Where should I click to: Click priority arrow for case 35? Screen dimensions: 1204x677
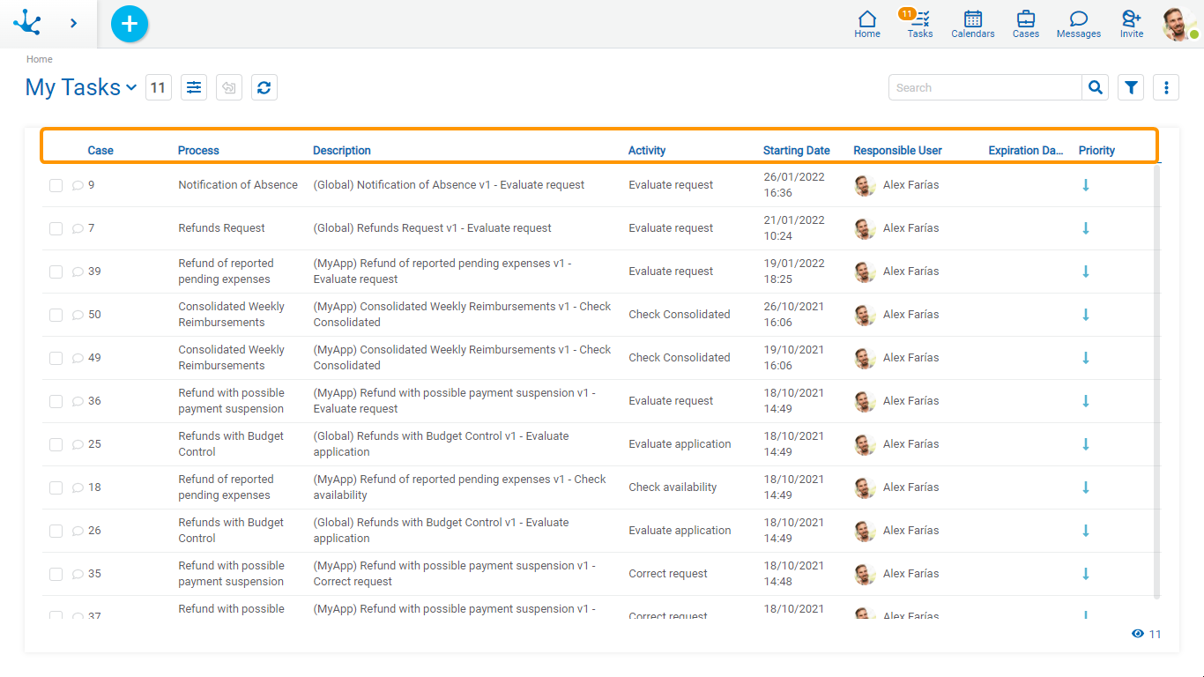pos(1086,574)
